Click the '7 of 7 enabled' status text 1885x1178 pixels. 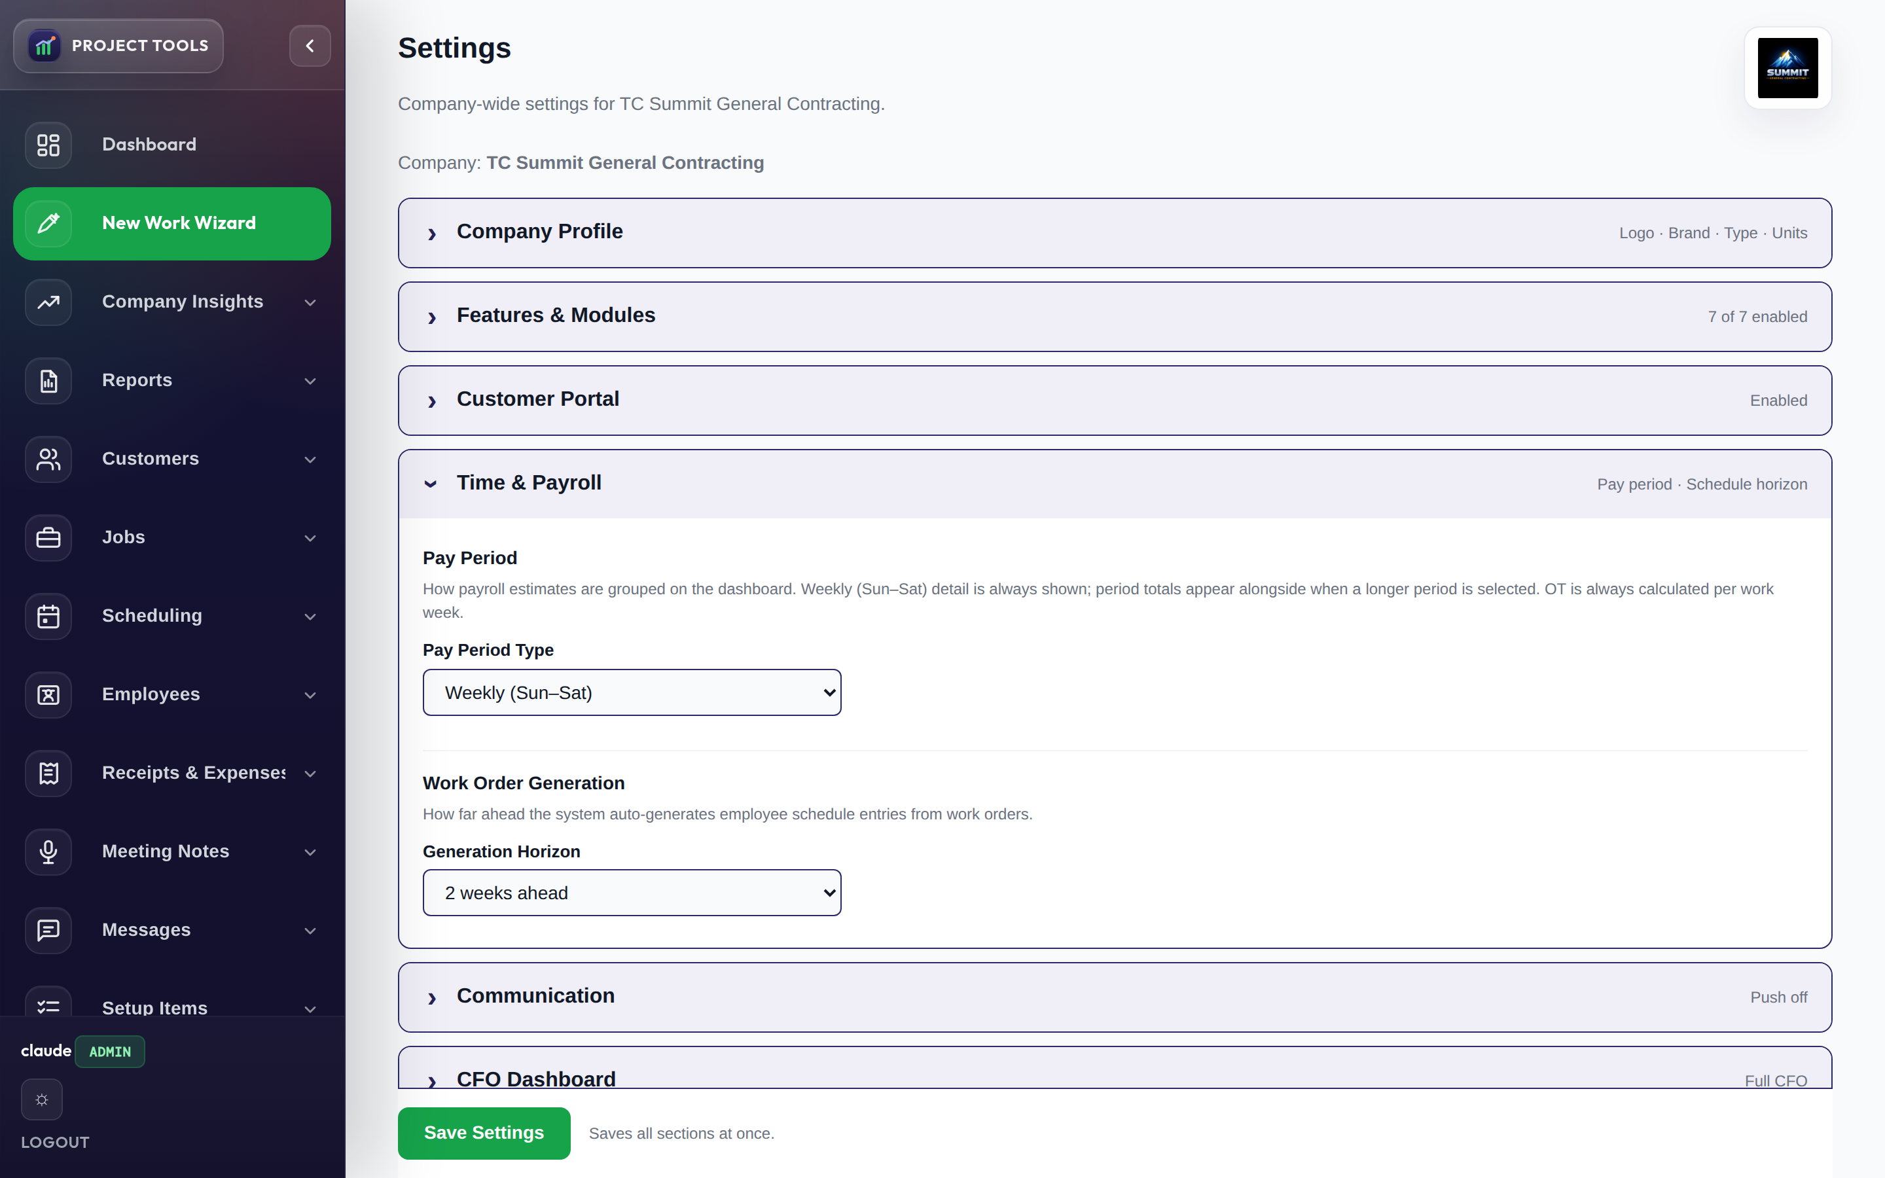1757,317
